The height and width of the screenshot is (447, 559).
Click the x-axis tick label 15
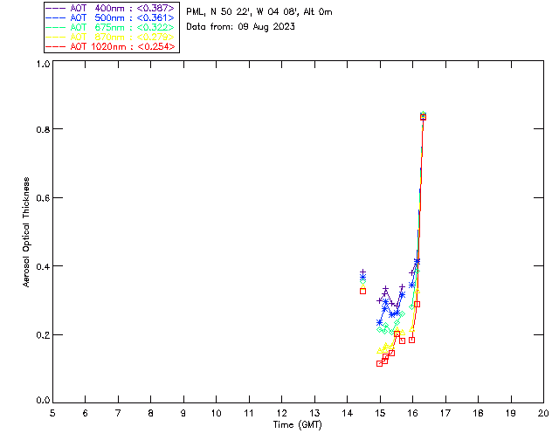click(380, 413)
